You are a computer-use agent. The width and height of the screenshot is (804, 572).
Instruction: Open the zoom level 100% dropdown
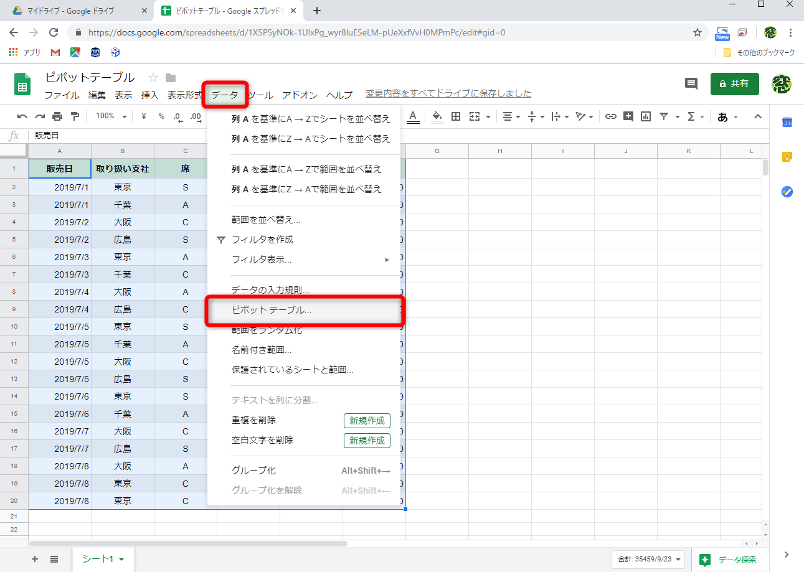pyautogui.click(x=110, y=116)
